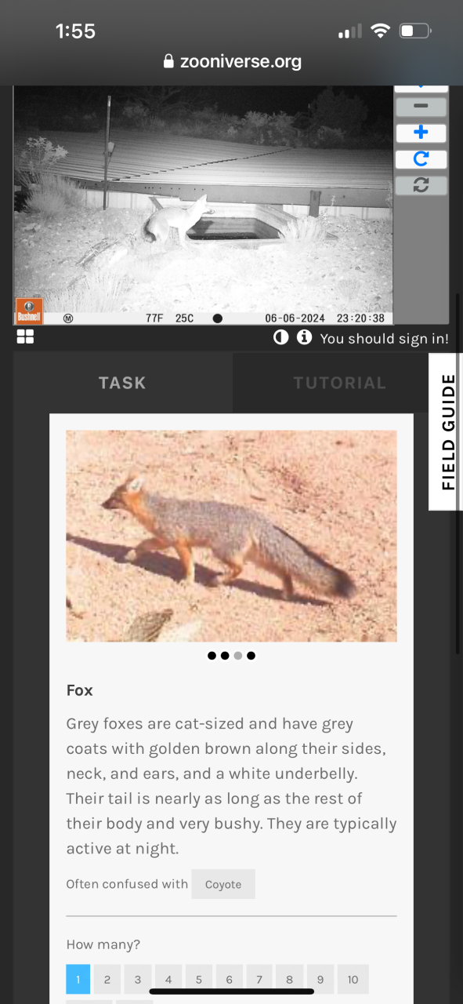Switch to the Task tab
Screen dimensions: 463x1004
pyautogui.click(x=122, y=383)
